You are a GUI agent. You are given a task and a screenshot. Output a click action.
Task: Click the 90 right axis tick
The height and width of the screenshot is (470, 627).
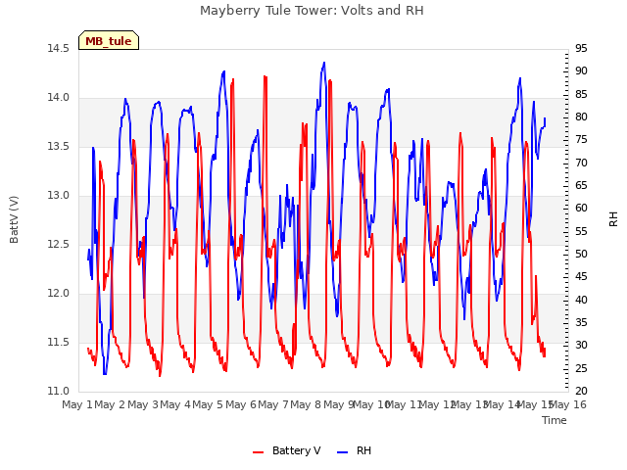pyautogui.click(x=581, y=71)
